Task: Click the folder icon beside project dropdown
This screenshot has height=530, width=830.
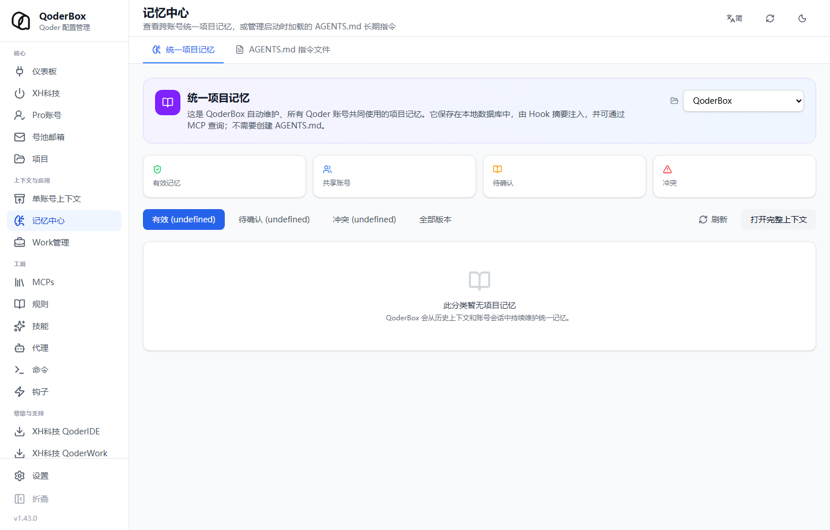Action: pos(674,101)
